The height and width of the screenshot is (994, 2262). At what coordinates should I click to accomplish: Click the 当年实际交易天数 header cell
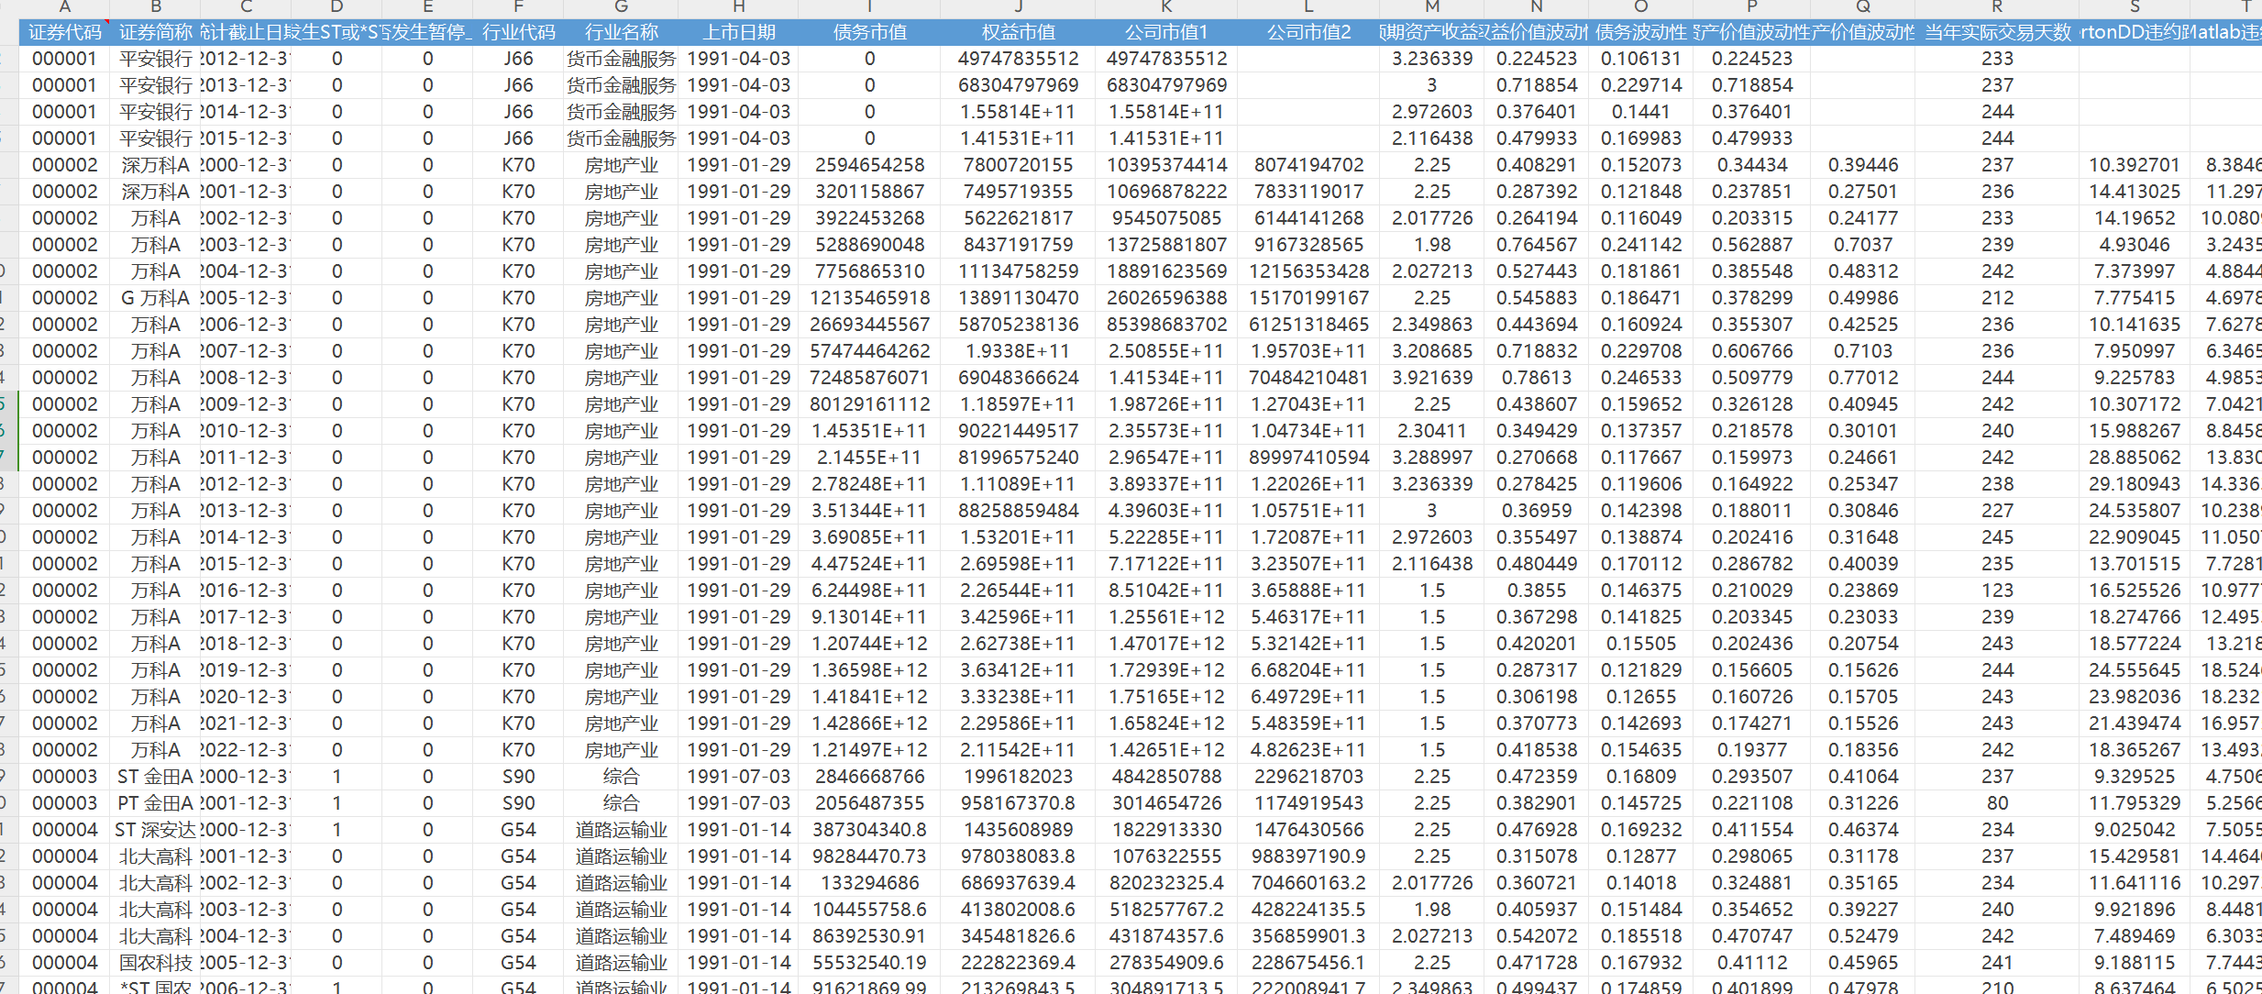coord(1996,32)
